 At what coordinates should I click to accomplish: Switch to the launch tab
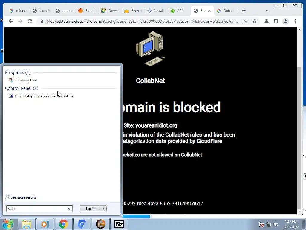(x=41, y=11)
